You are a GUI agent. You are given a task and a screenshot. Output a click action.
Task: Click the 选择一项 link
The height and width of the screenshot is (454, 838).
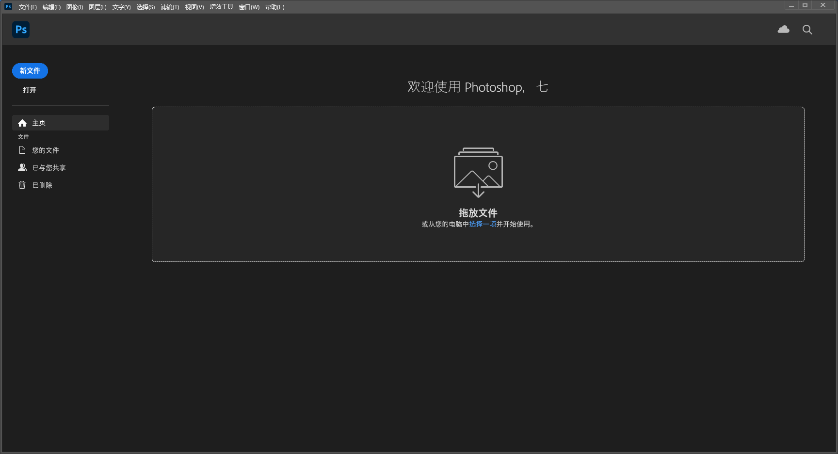click(x=483, y=225)
